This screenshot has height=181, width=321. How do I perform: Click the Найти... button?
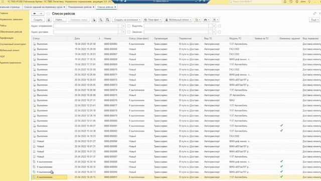click(60, 20)
